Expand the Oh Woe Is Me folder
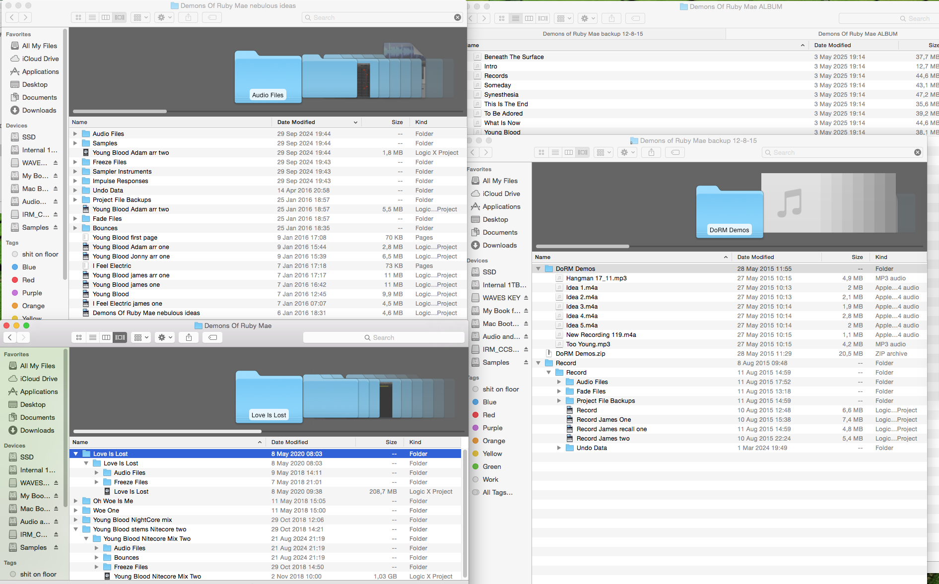 point(76,501)
